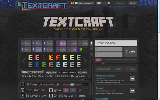Screen dimensions: 160x100
Task: Enable the glow checkbox
Action: pos(51,90)
